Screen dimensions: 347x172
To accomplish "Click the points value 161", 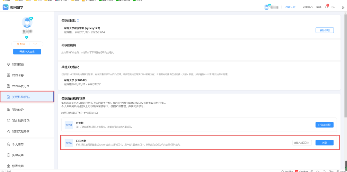I will point(35,44).
